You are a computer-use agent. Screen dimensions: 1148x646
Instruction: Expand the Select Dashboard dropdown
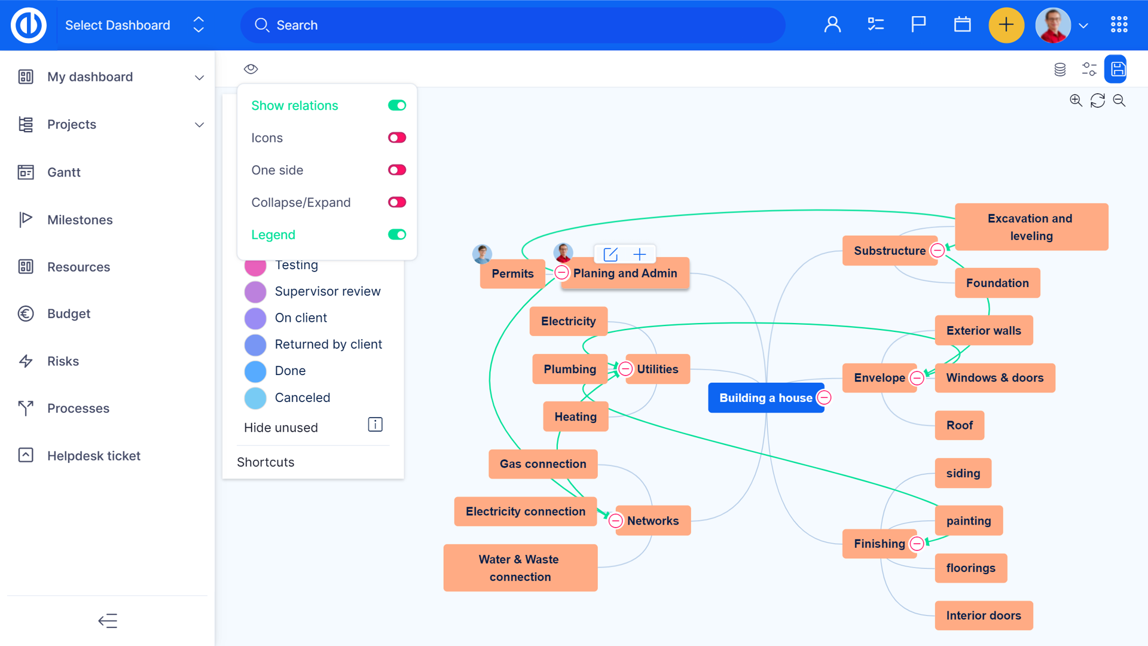pyautogui.click(x=197, y=25)
